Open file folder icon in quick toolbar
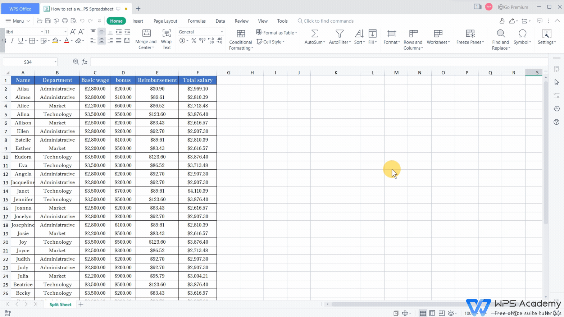Image resolution: width=564 pixels, height=317 pixels. tap(40, 21)
